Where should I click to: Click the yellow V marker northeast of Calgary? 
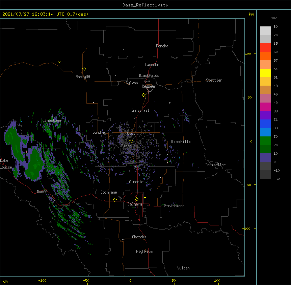[x=145, y=198]
